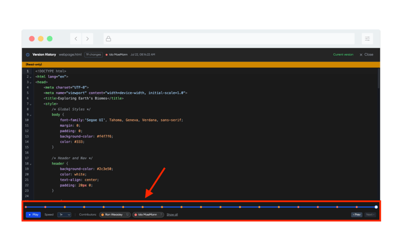Click the Version History clock icon
Image resolution: width=402 pixels, height=250 pixels.
pos(28,54)
